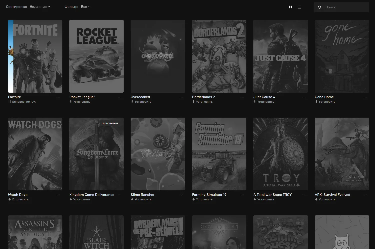Select the Just Cause 4 cover art
The width and height of the screenshot is (375, 249).
click(281, 56)
